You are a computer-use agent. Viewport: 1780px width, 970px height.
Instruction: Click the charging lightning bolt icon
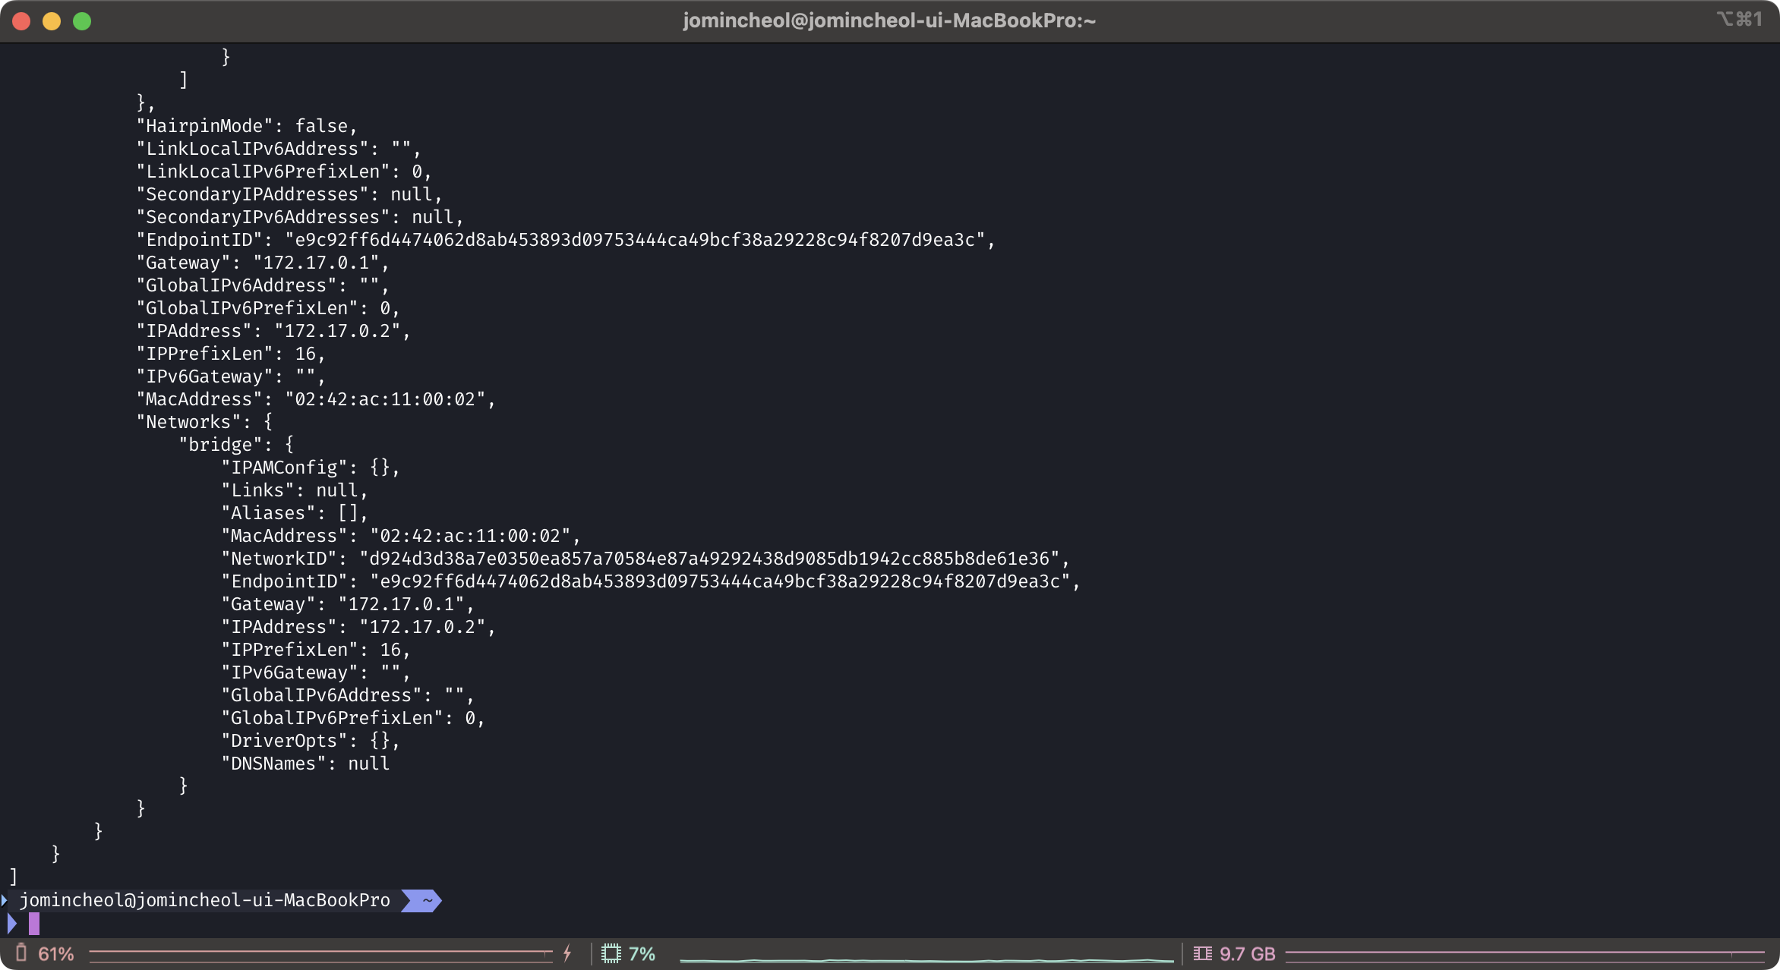[567, 954]
